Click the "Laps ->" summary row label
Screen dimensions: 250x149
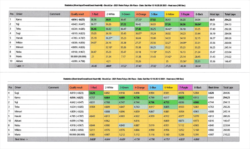click(20, 66)
